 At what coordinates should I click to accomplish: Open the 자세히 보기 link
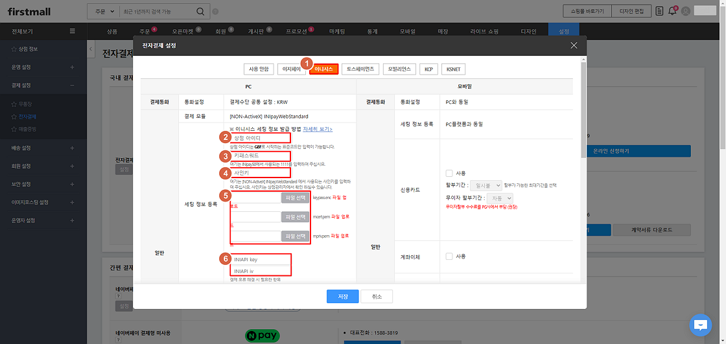(317, 129)
